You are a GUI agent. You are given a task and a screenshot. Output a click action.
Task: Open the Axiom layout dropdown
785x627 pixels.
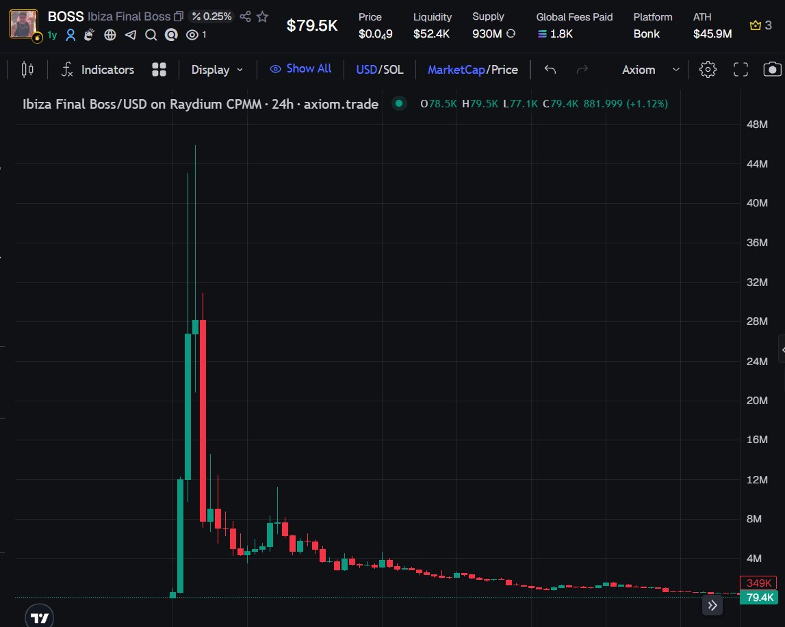click(650, 70)
